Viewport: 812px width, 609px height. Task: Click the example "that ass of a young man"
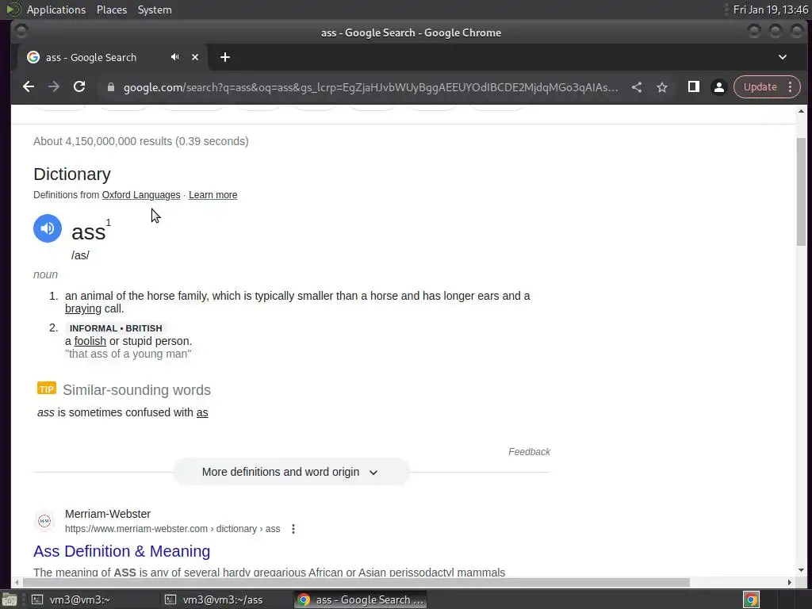click(128, 354)
